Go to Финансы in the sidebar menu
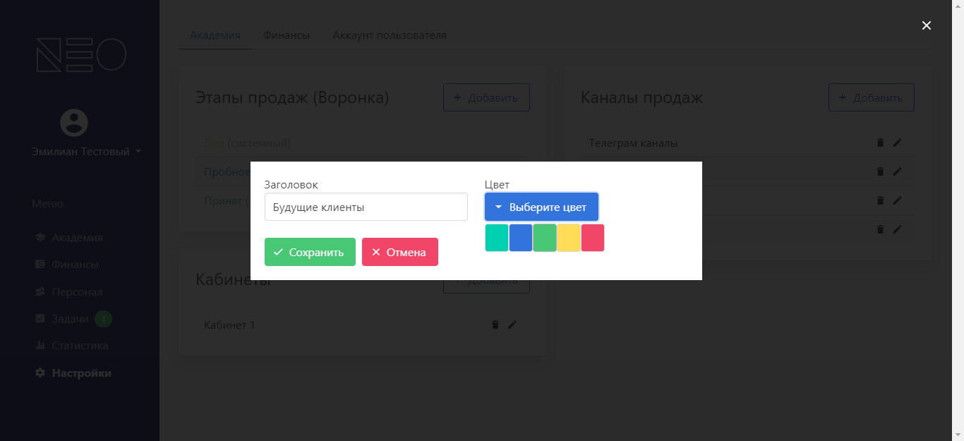Screen dimensions: 964x441 point(67,265)
